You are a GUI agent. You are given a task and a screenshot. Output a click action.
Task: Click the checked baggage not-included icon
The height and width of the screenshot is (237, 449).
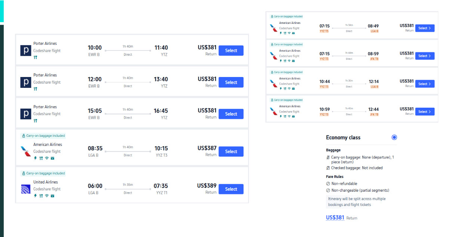coord(328,168)
